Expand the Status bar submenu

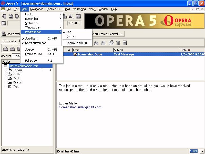tap(41, 23)
